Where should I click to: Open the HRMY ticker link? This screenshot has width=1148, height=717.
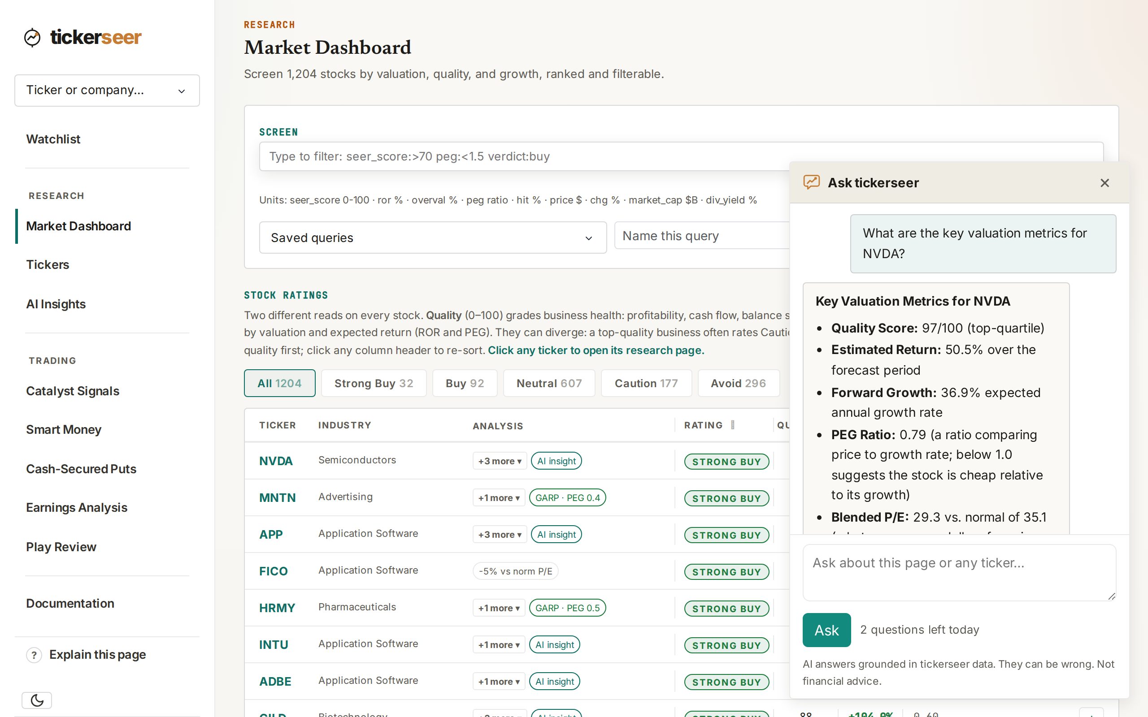coord(277,608)
